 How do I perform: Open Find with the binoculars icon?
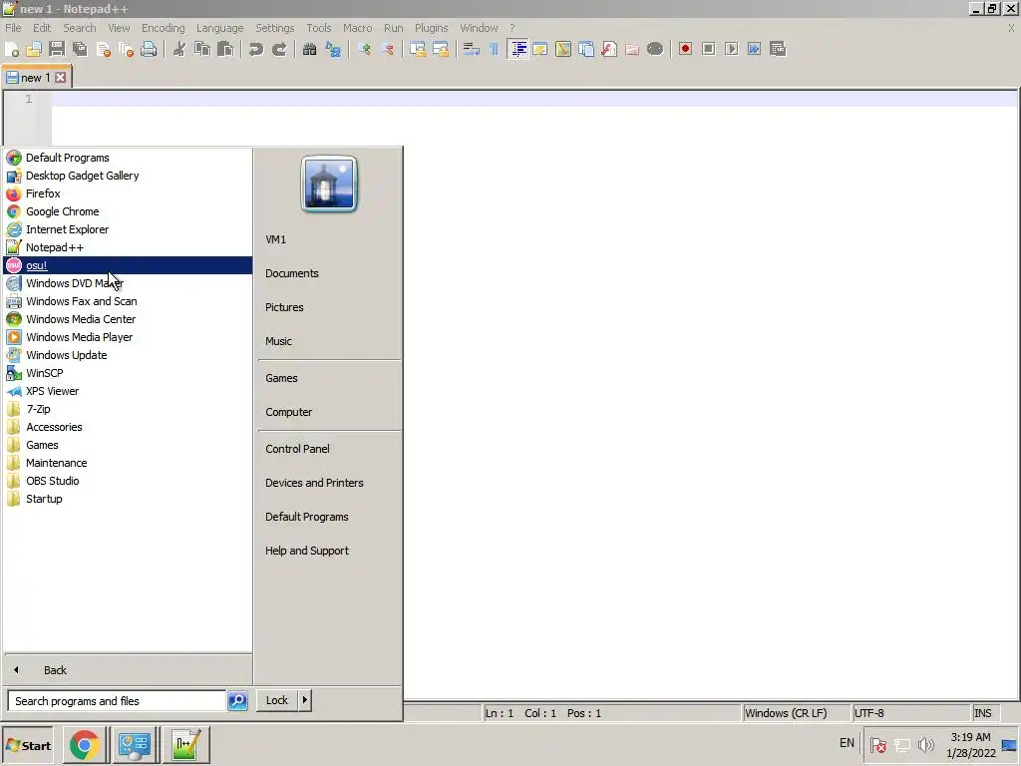coord(310,50)
